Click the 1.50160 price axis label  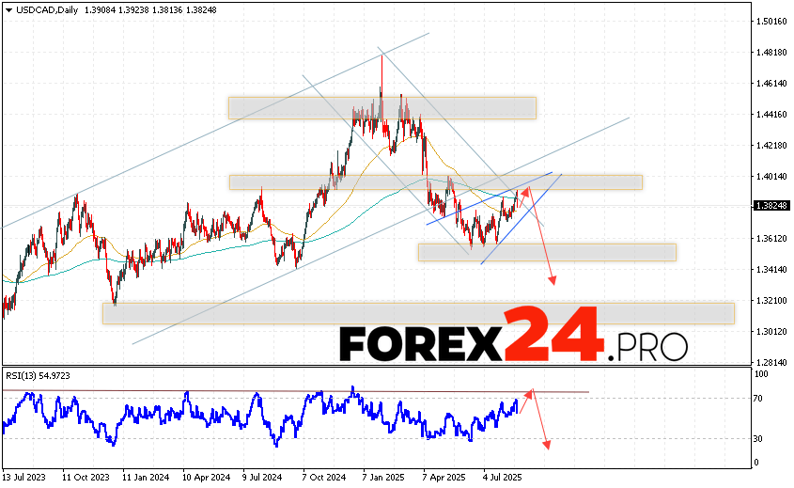point(771,21)
